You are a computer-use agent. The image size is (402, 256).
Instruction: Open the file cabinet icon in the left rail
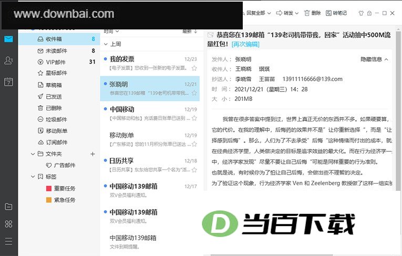[8, 207]
